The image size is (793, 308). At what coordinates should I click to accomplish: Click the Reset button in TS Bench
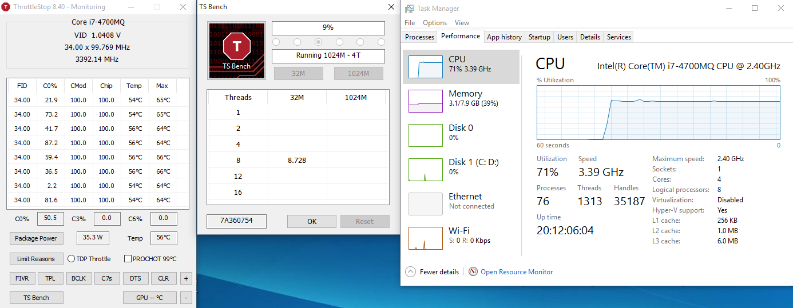point(365,222)
